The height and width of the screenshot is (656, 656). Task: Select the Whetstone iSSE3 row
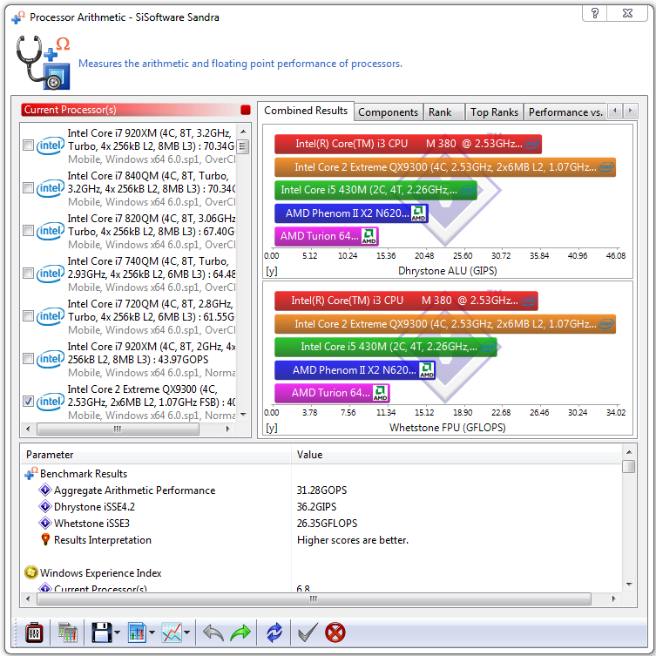point(321,524)
